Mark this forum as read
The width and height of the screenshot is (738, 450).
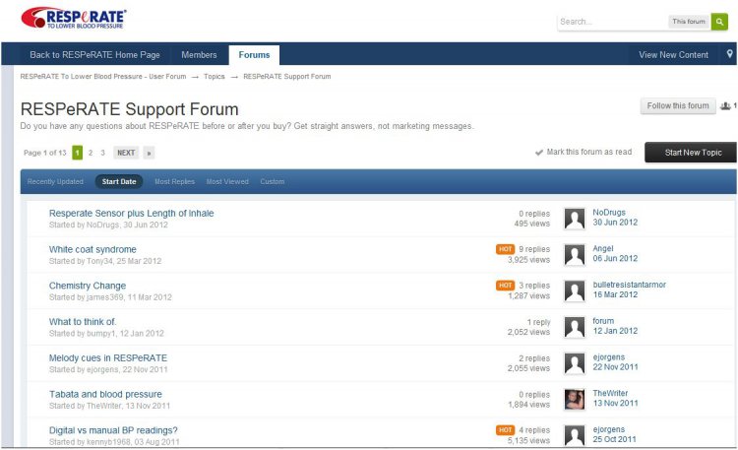click(x=588, y=152)
